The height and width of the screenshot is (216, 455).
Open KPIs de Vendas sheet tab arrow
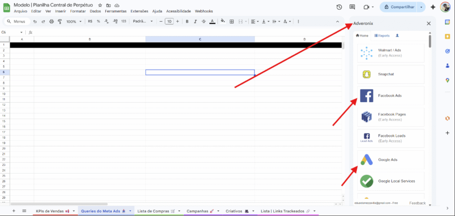click(74, 211)
